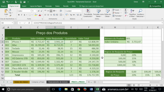This screenshot has width=164, height=92.
Task: Add a new sheet with the plus button
Action: pos(95,82)
